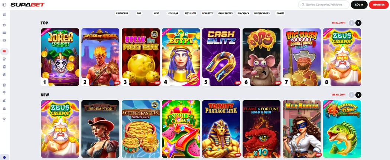390x160 pixels.
Task: Click the diamond VIP sidebar icon
Action: (4, 119)
